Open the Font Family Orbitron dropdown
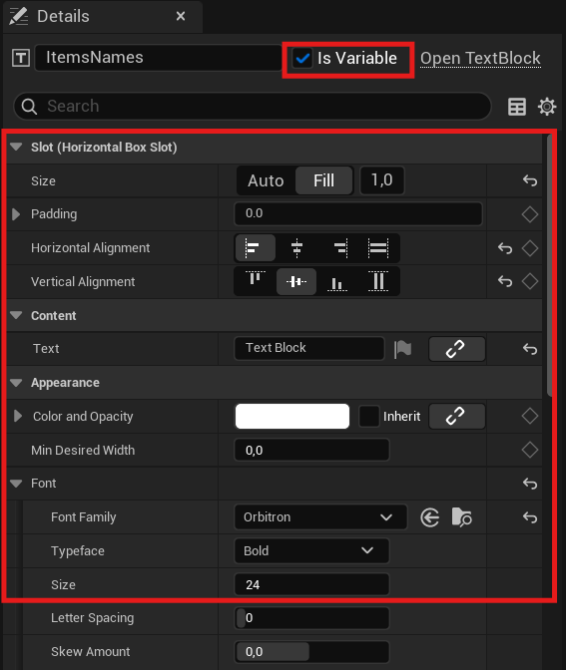This screenshot has height=670, width=566. 320,517
